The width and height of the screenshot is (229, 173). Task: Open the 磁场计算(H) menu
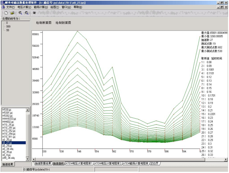pyautogui.click(x=41, y=7)
